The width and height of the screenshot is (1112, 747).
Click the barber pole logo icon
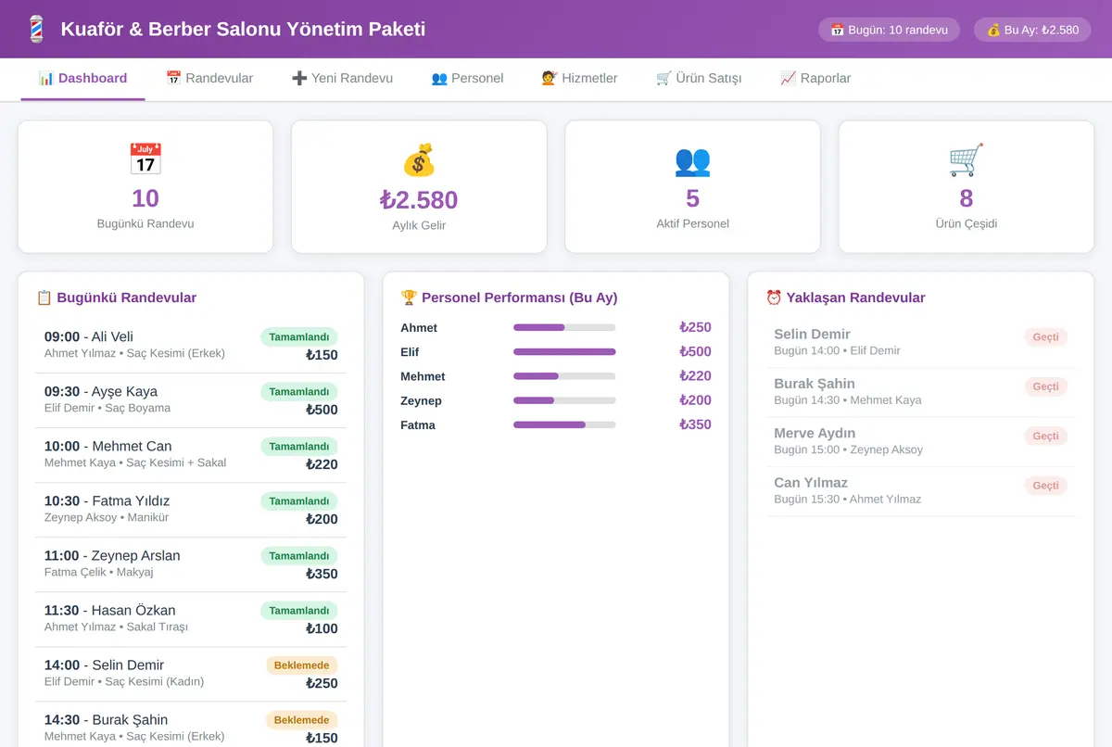(35, 29)
